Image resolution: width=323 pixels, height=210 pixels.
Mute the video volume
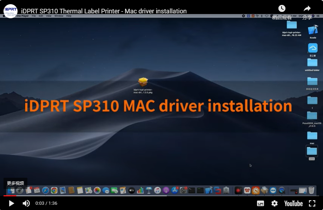pos(26,203)
